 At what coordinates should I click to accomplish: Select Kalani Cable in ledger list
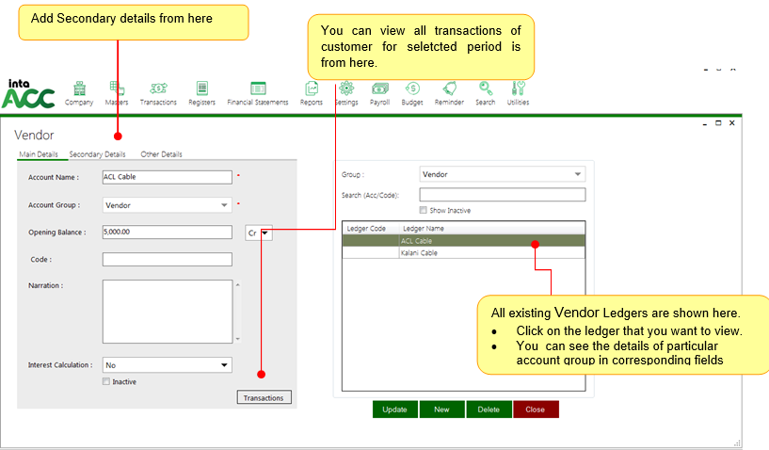pyautogui.click(x=419, y=253)
